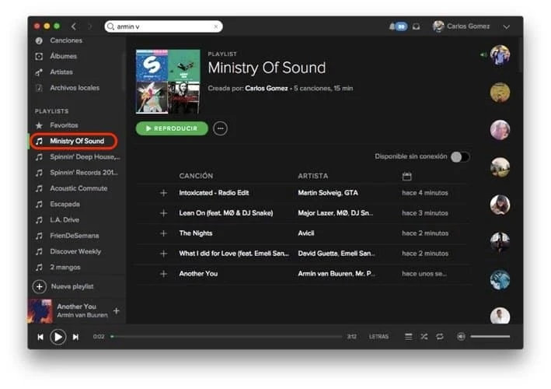The width and height of the screenshot is (551, 389).
Task: Open the more options ellipsis button
Action: tap(221, 128)
